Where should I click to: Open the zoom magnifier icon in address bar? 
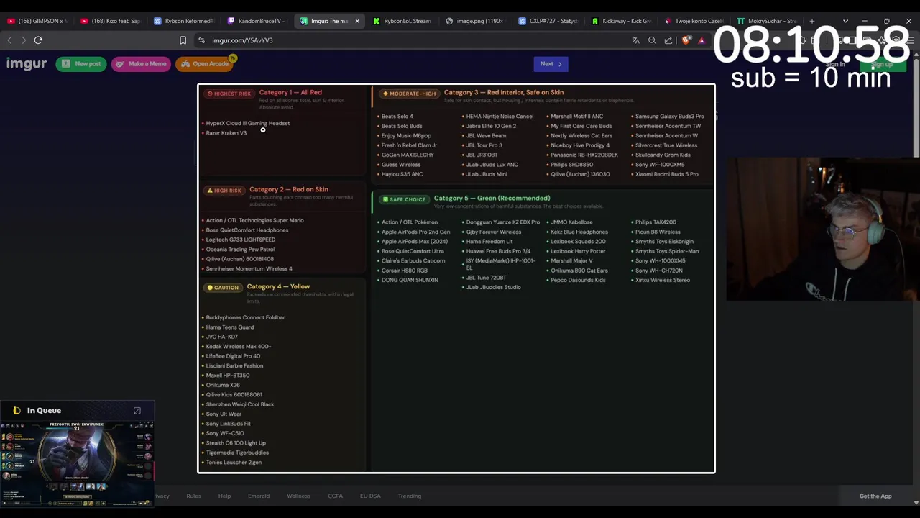click(x=652, y=40)
